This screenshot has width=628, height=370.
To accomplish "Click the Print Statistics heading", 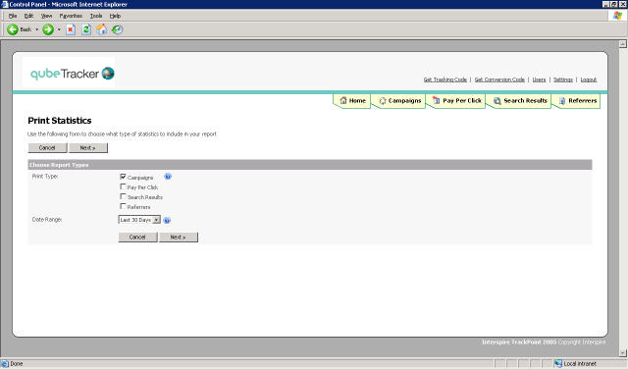I will pyautogui.click(x=60, y=121).
